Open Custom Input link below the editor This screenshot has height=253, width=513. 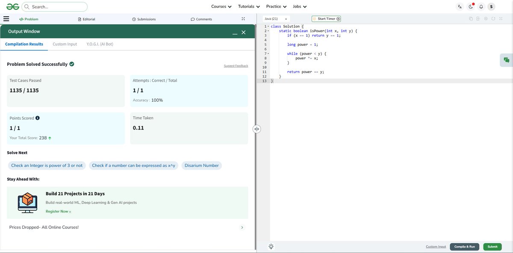(436, 247)
